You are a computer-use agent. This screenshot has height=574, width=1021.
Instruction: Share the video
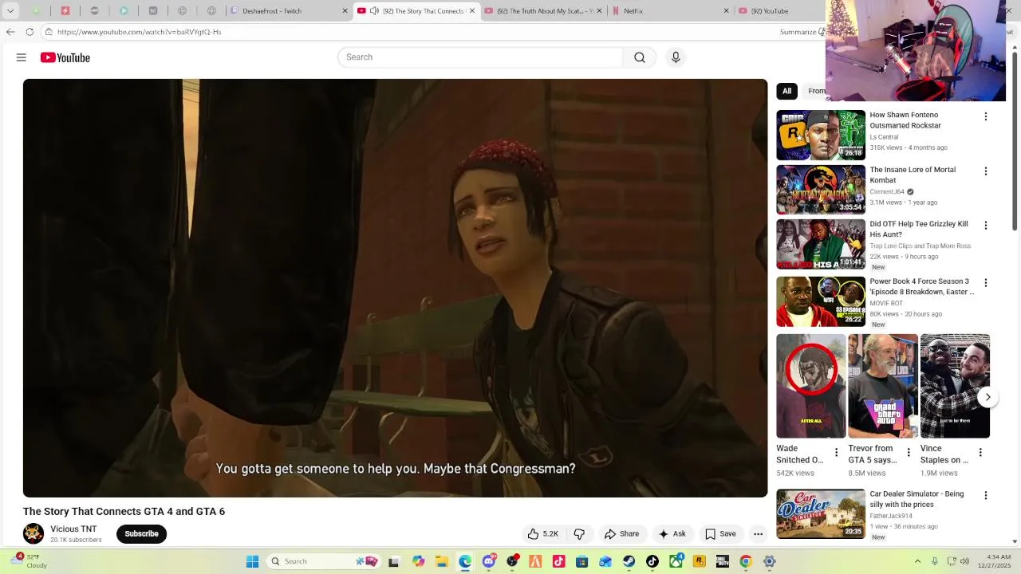click(621, 534)
